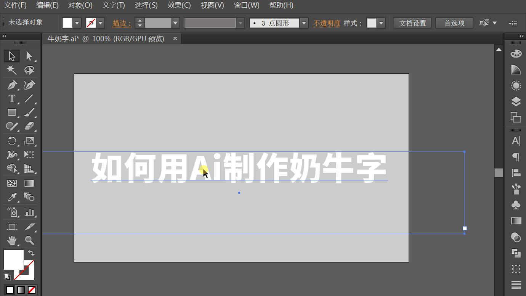
Task: Open the 文件(F) menu
Action: tap(15, 5)
